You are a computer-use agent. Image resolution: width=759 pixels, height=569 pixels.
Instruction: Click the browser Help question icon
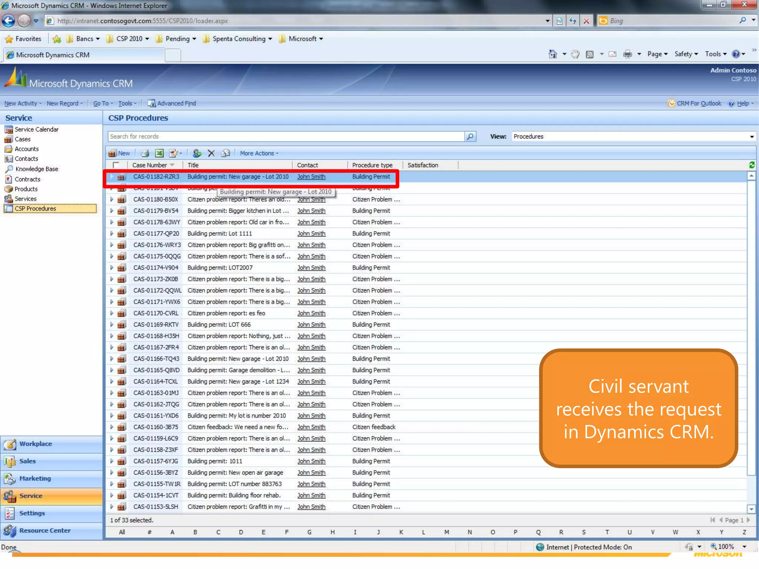tap(736, 54)
